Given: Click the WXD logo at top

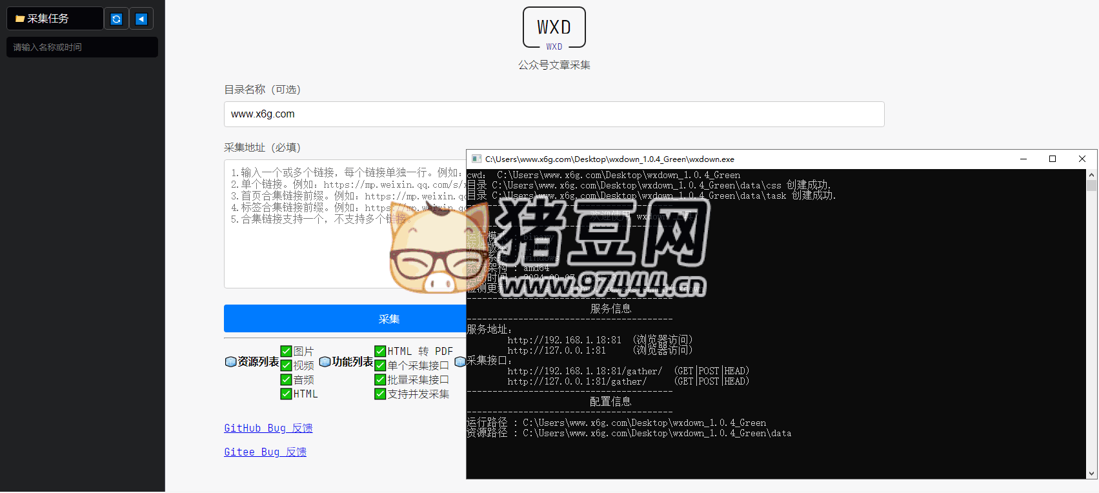Looking at the screenshot, I should pyautogui.click(x=554, y=28).
